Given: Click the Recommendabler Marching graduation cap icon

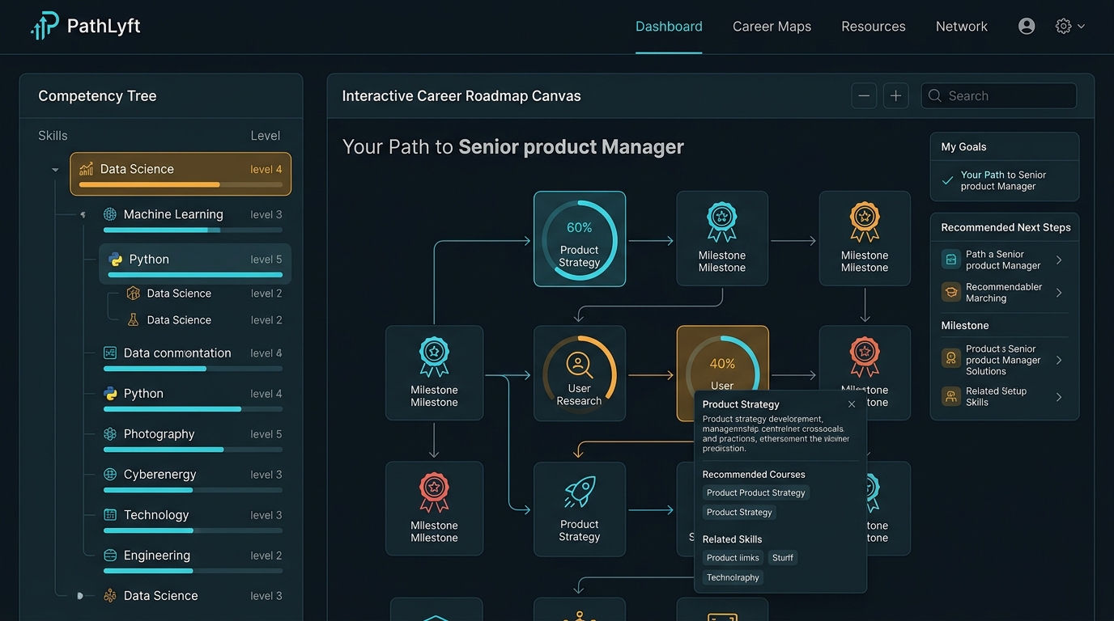Looking at the screenshot, I should [951, 293].
